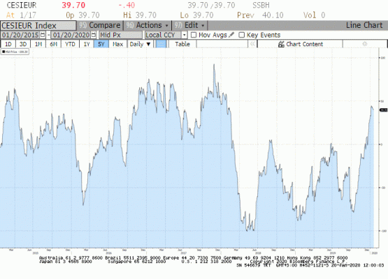
Task: Open the Edit menu
Action: pyautogui.click(x=189, y=25)
